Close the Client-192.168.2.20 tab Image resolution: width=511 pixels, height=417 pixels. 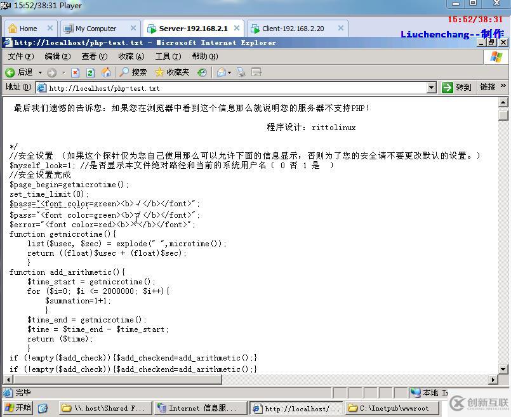point(340,28)
